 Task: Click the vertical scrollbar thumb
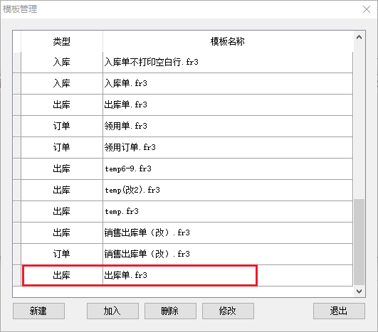(359, 242)
